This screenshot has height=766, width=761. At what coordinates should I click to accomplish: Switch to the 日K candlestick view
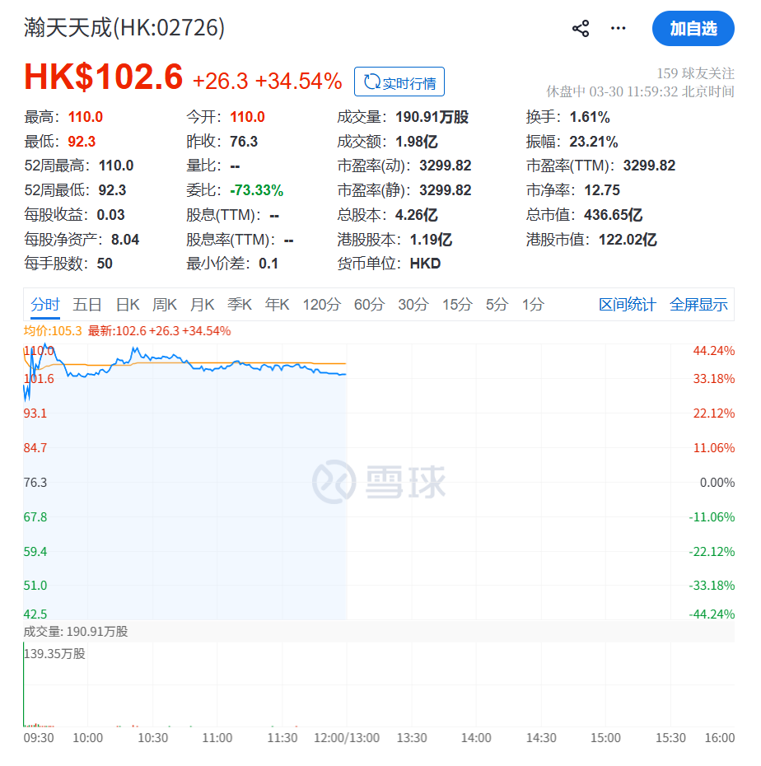tap(128, 304)
